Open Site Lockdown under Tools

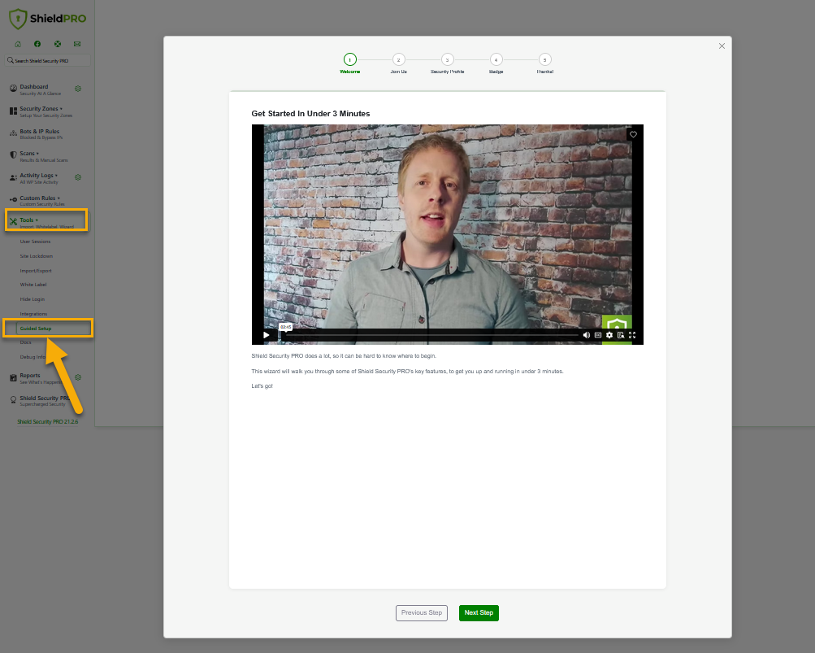pyautogui.click(x=37, y=256)
